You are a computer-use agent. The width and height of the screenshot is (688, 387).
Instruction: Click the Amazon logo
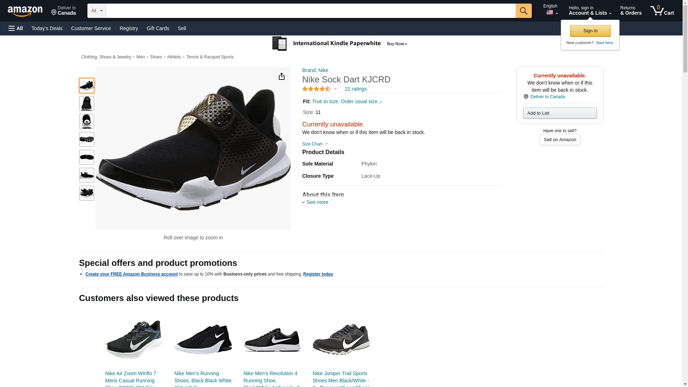pyautogui.click(x=25, y=11)
